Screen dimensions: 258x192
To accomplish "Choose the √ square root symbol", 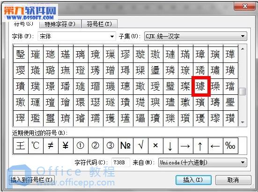I will [x=140, y=146].
